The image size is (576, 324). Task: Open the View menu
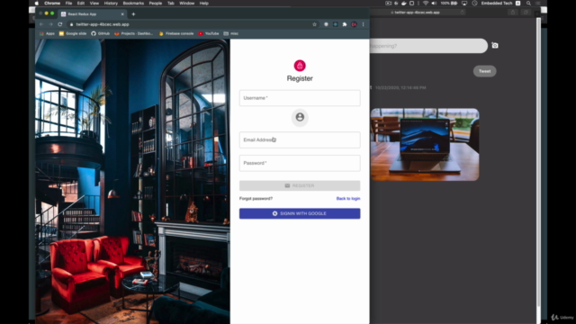point(94,4)
